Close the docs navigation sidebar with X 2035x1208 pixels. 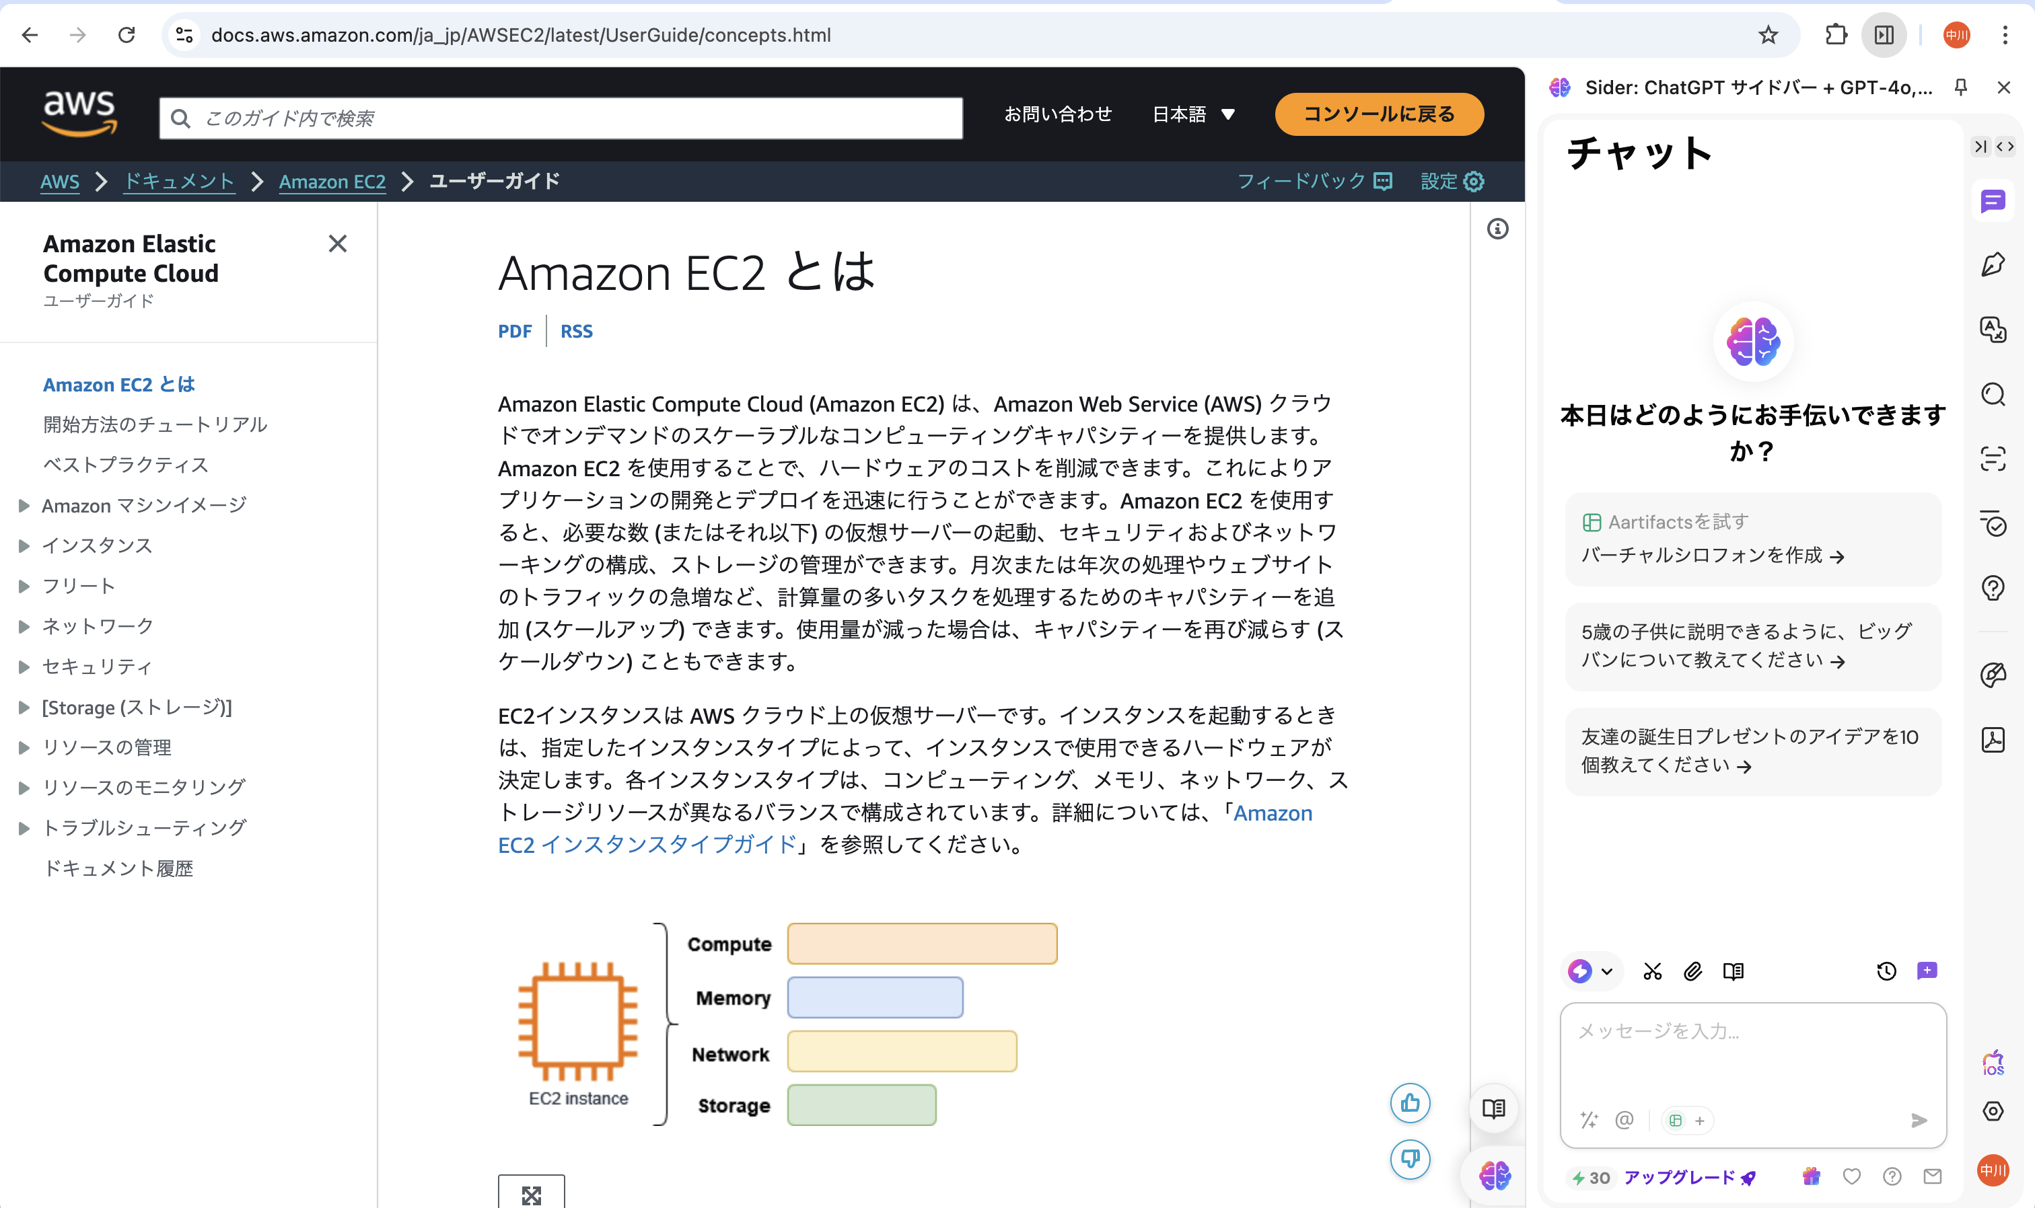[x=337, y=243]
